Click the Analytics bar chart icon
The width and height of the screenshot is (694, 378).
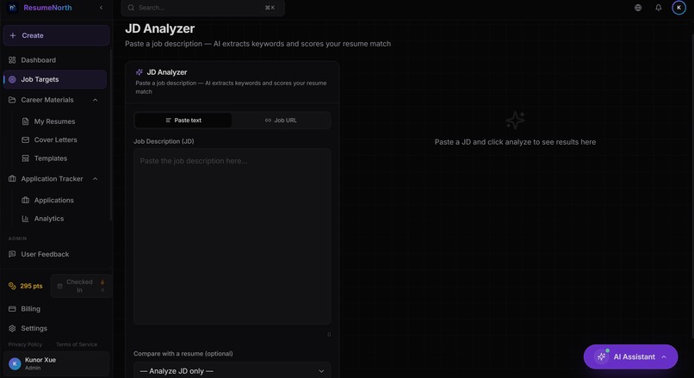[x=25, y=219]
